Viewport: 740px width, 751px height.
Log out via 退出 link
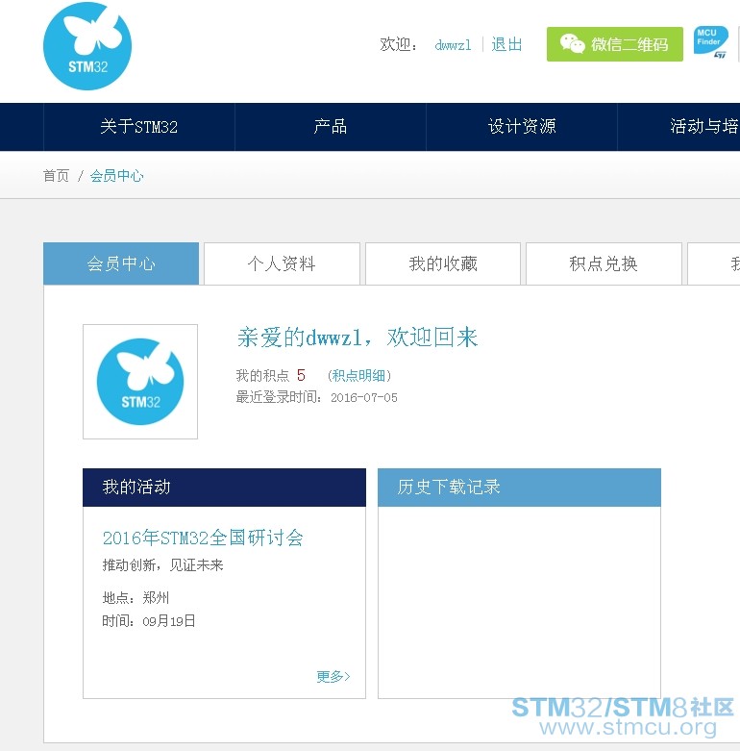point(506,44)
